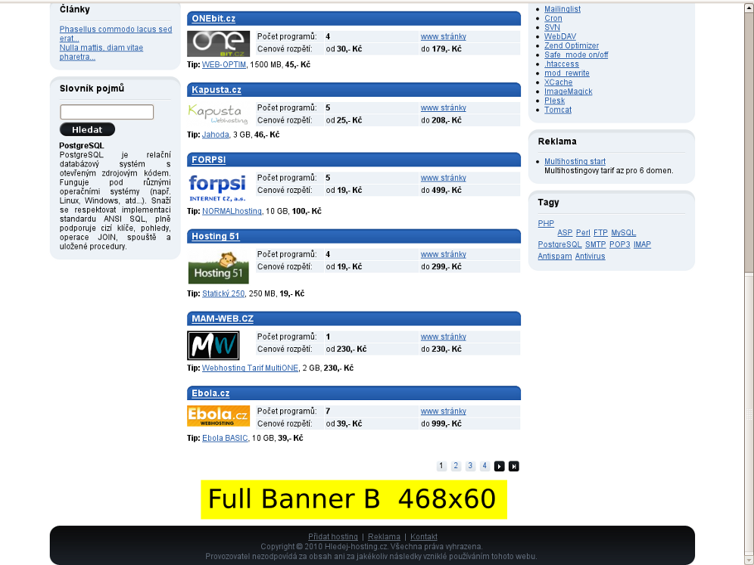This screenshot has width=754, height=565.
Task: Jump to last page arrow icon
Action: tap(513, 466)
